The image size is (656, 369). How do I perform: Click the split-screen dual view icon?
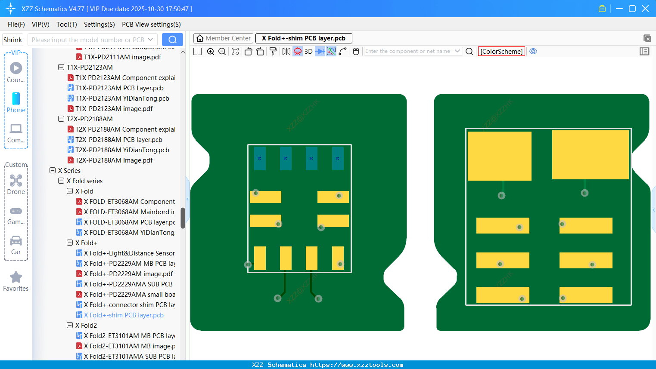coord(197,51)
